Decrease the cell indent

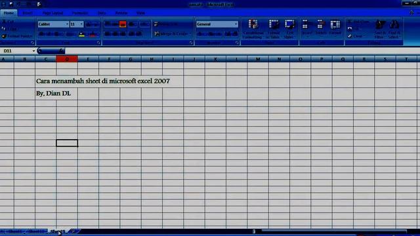(132, 34)
